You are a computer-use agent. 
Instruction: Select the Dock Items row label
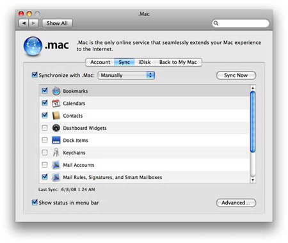pos(76,141)
